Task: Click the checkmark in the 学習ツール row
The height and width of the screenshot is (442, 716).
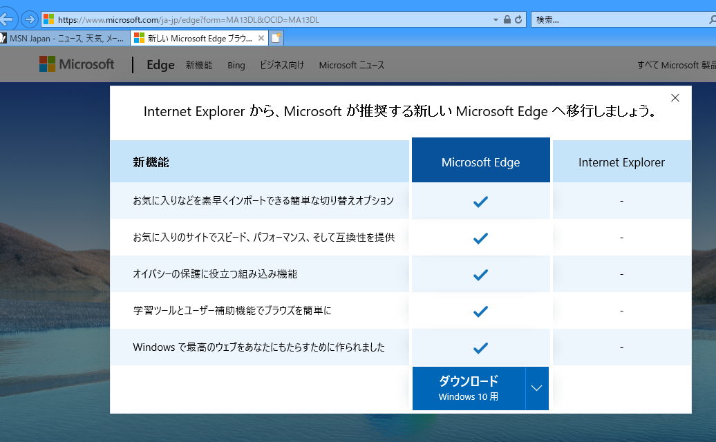Action: [480, 311]
